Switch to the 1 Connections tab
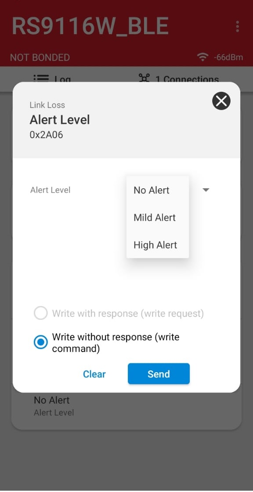This screenshot has width=253, height=492. point(179,79)
